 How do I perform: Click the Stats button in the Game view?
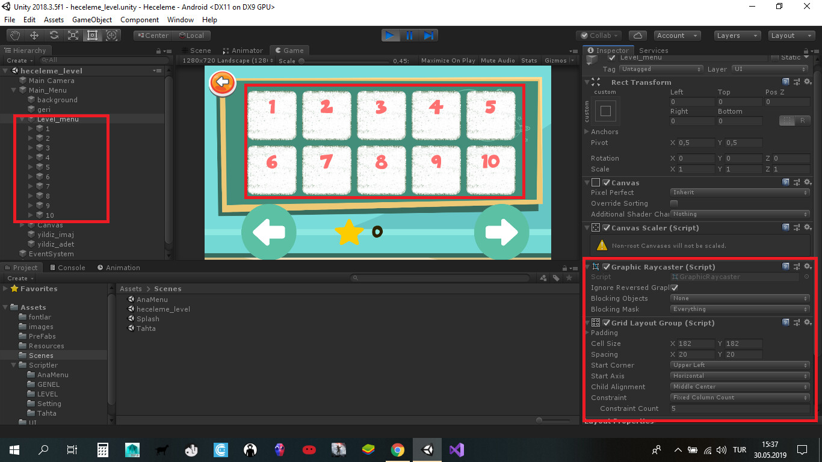[529, 60]
